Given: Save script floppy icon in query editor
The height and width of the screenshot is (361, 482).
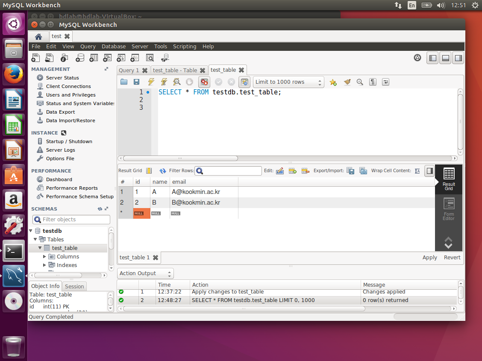Looking at the screenshot, I should point(136,82).
